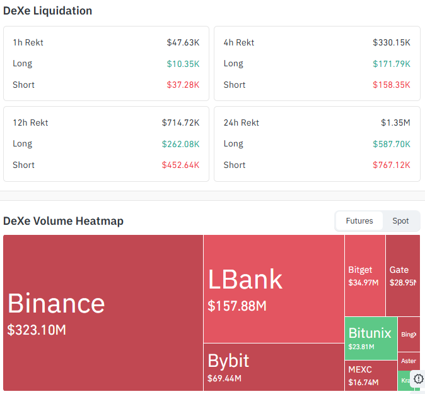Open the Gate heatmap block

[x=403, y=275]
